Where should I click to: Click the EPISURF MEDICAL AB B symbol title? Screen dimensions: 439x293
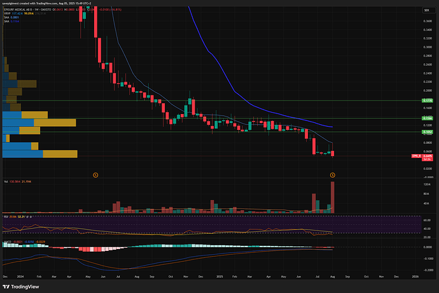[x=18, y=10]
